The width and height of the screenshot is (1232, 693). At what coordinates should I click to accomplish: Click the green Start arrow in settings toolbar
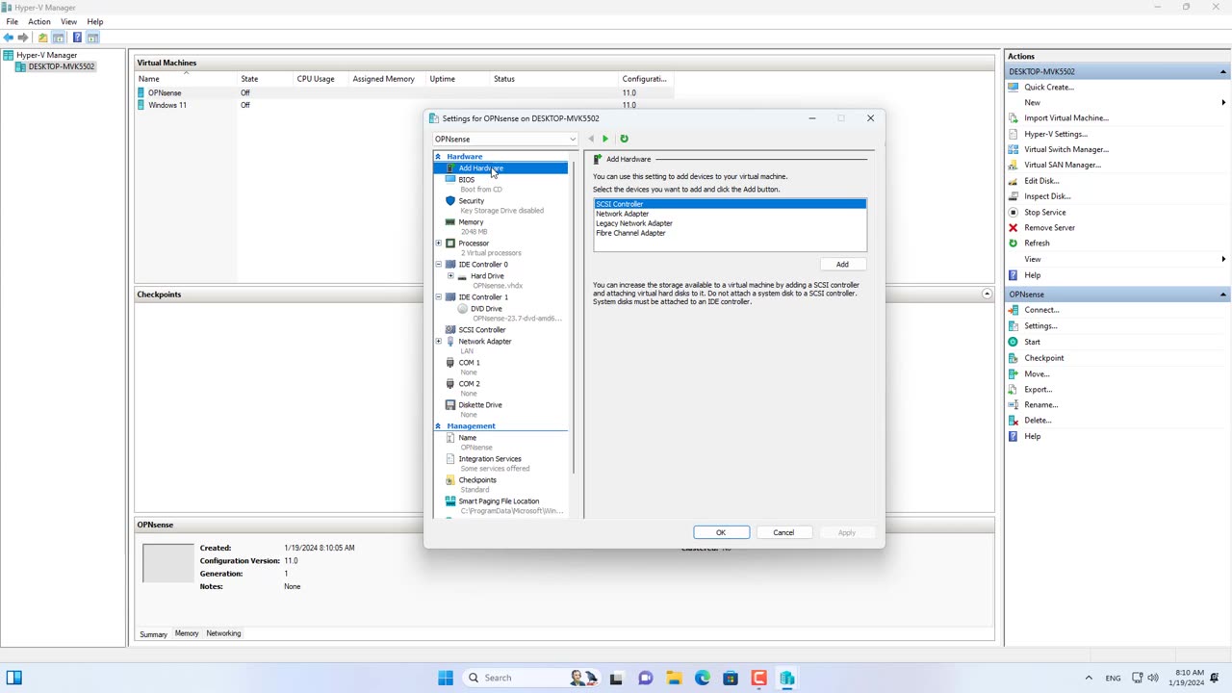point(605,139)
